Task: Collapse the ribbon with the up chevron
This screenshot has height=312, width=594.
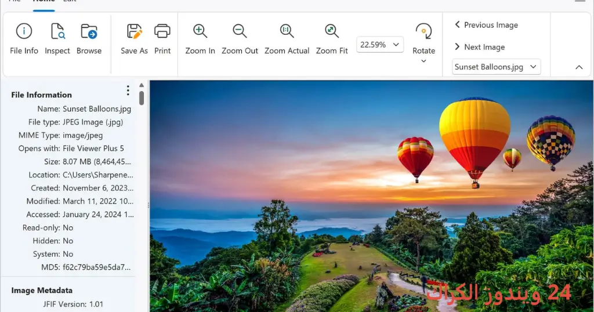Action: pos(579,67)
